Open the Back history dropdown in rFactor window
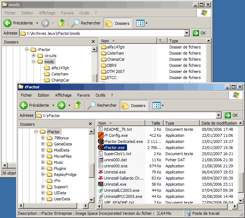245x218 pixels. (53, 105)
